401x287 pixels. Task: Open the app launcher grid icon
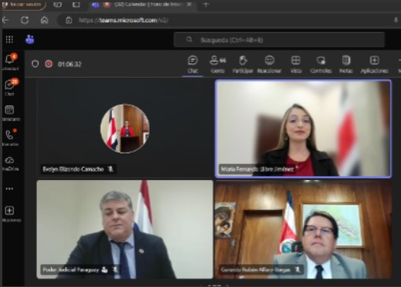pyautogui.click(x=9, y=40)
